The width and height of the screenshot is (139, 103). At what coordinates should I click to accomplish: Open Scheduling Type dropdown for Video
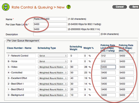53,67
